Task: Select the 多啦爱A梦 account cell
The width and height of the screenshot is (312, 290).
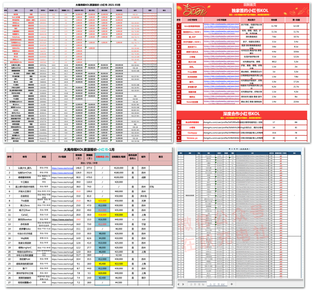Action: [192, 87]
